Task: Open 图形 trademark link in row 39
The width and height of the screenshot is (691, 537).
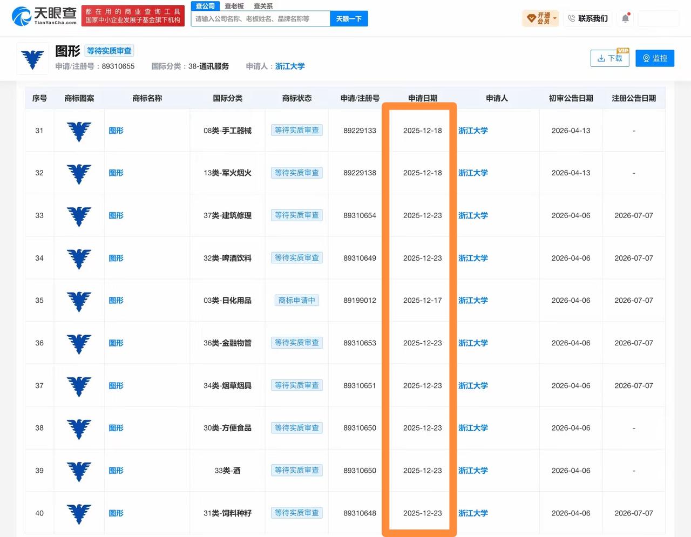Action: coord(116,471)
